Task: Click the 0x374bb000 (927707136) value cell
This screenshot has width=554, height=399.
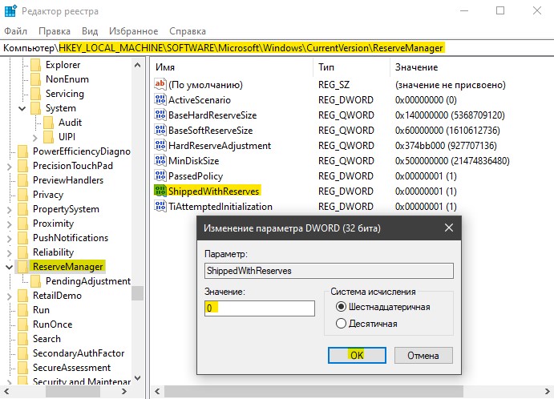Action: (x=446, y=146)
